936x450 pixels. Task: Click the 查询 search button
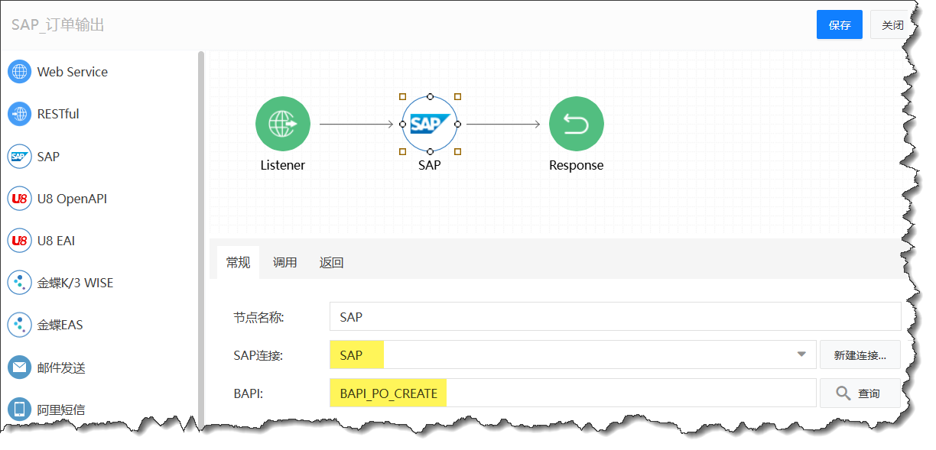pos(857,393)
